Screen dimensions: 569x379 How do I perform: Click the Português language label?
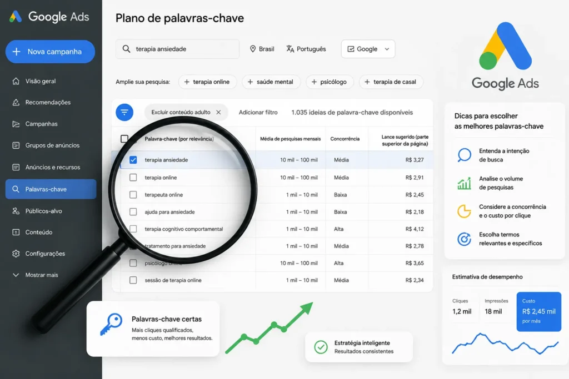tap(311, 49)
